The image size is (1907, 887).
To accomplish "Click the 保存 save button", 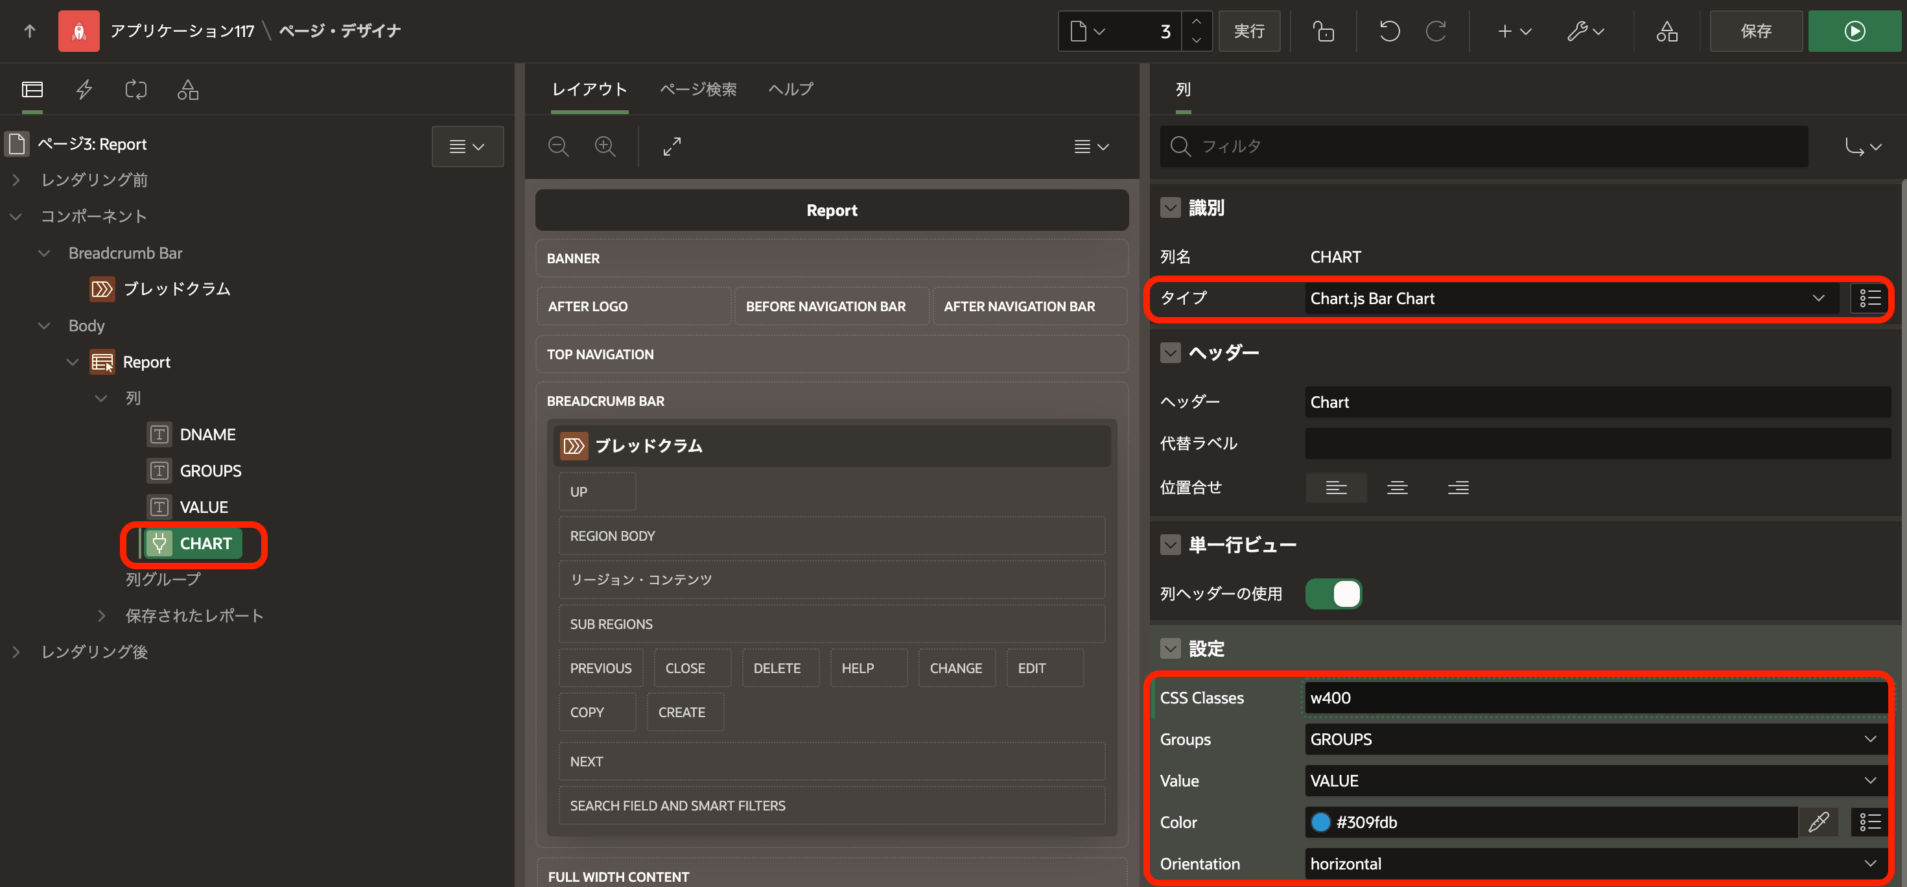I will pos(1755,31).
